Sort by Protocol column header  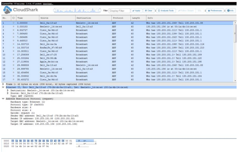pyautogui.click(x=121, y=18)
